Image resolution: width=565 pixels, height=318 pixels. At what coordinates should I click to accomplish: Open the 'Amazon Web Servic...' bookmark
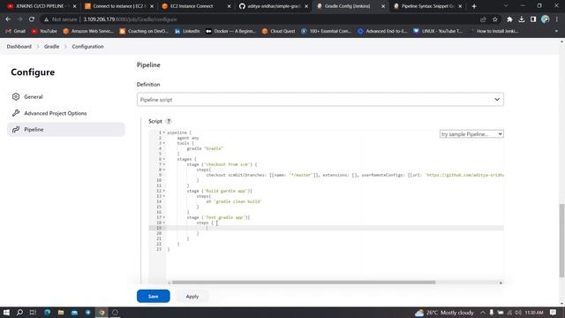[88, 32]
